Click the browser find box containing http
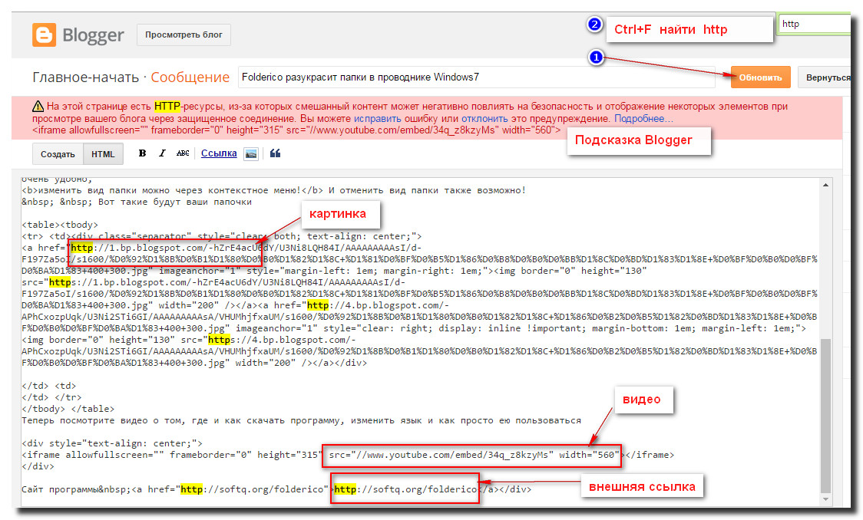 pyautogui.click(x=815, y=24)
